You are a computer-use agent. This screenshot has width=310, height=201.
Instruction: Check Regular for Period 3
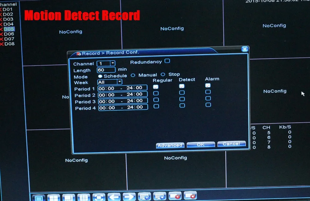(x=156, y=100)
